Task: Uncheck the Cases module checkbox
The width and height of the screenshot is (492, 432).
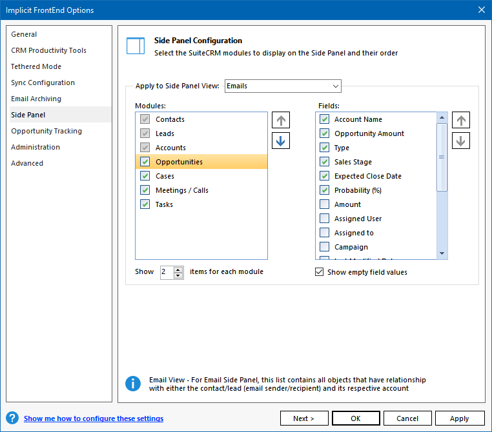Action: 145,176
